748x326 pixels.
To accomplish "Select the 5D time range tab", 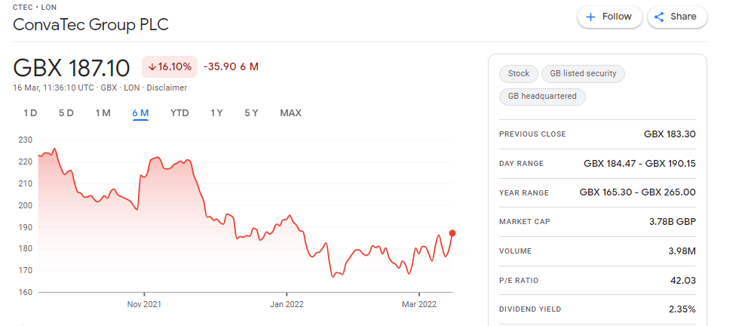I will click(x=66, y=113).
